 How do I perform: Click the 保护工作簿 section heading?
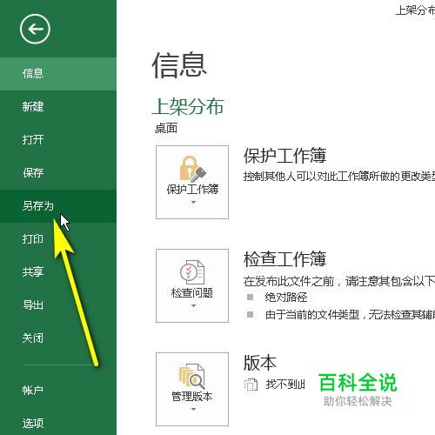[284, 156]
